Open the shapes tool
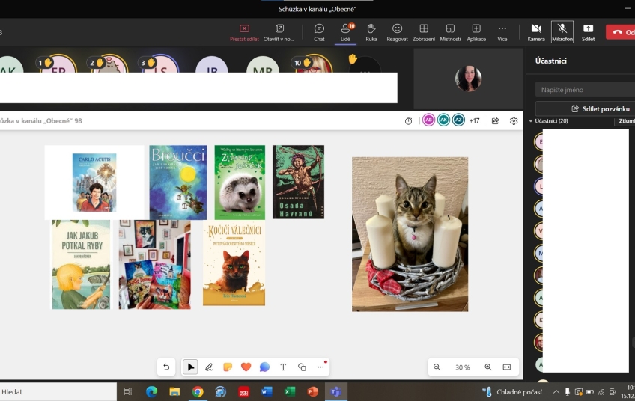The height and width of the screenshot is (401, 635). (302, 367)
